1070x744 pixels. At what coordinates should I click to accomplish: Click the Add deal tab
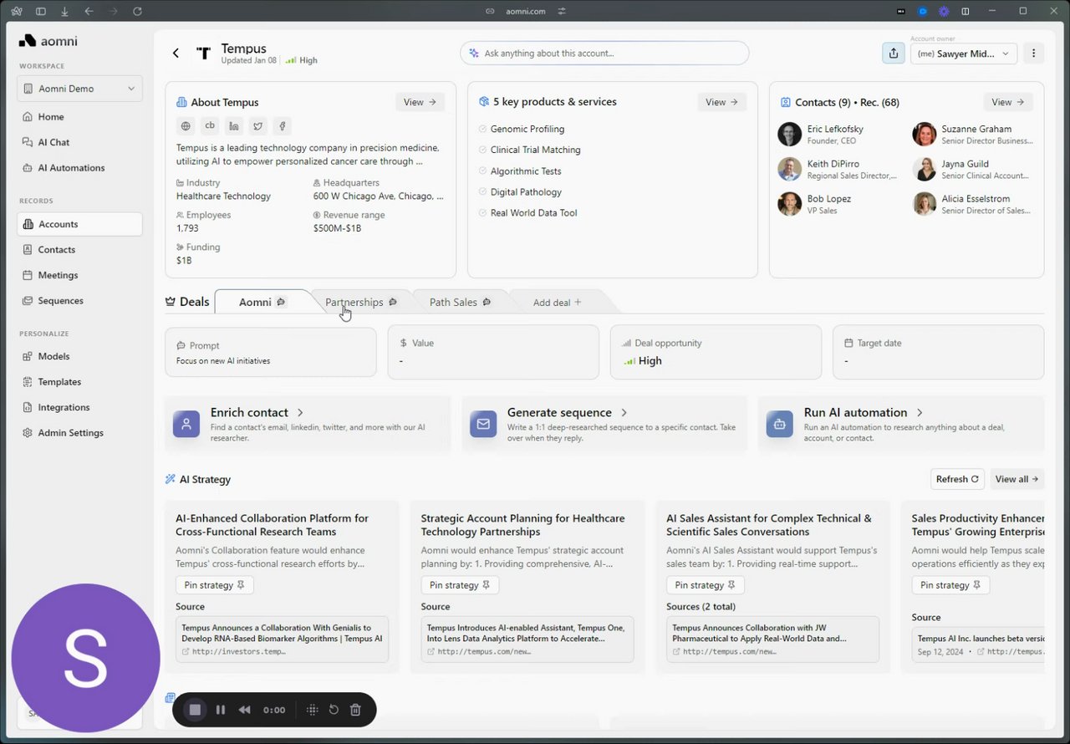[x=558, y=302]
